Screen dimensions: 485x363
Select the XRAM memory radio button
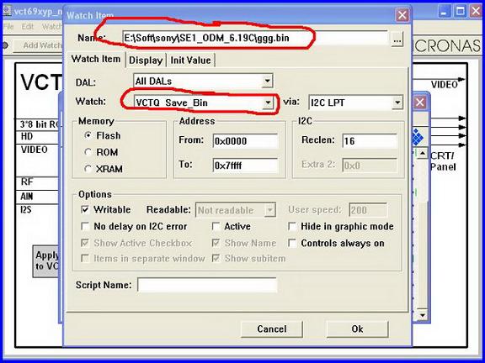[88, 169]
